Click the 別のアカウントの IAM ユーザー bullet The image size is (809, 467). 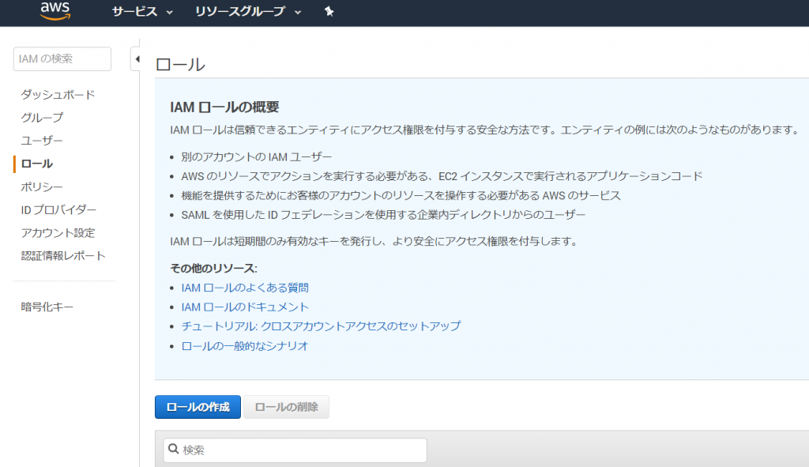point(257,157)
